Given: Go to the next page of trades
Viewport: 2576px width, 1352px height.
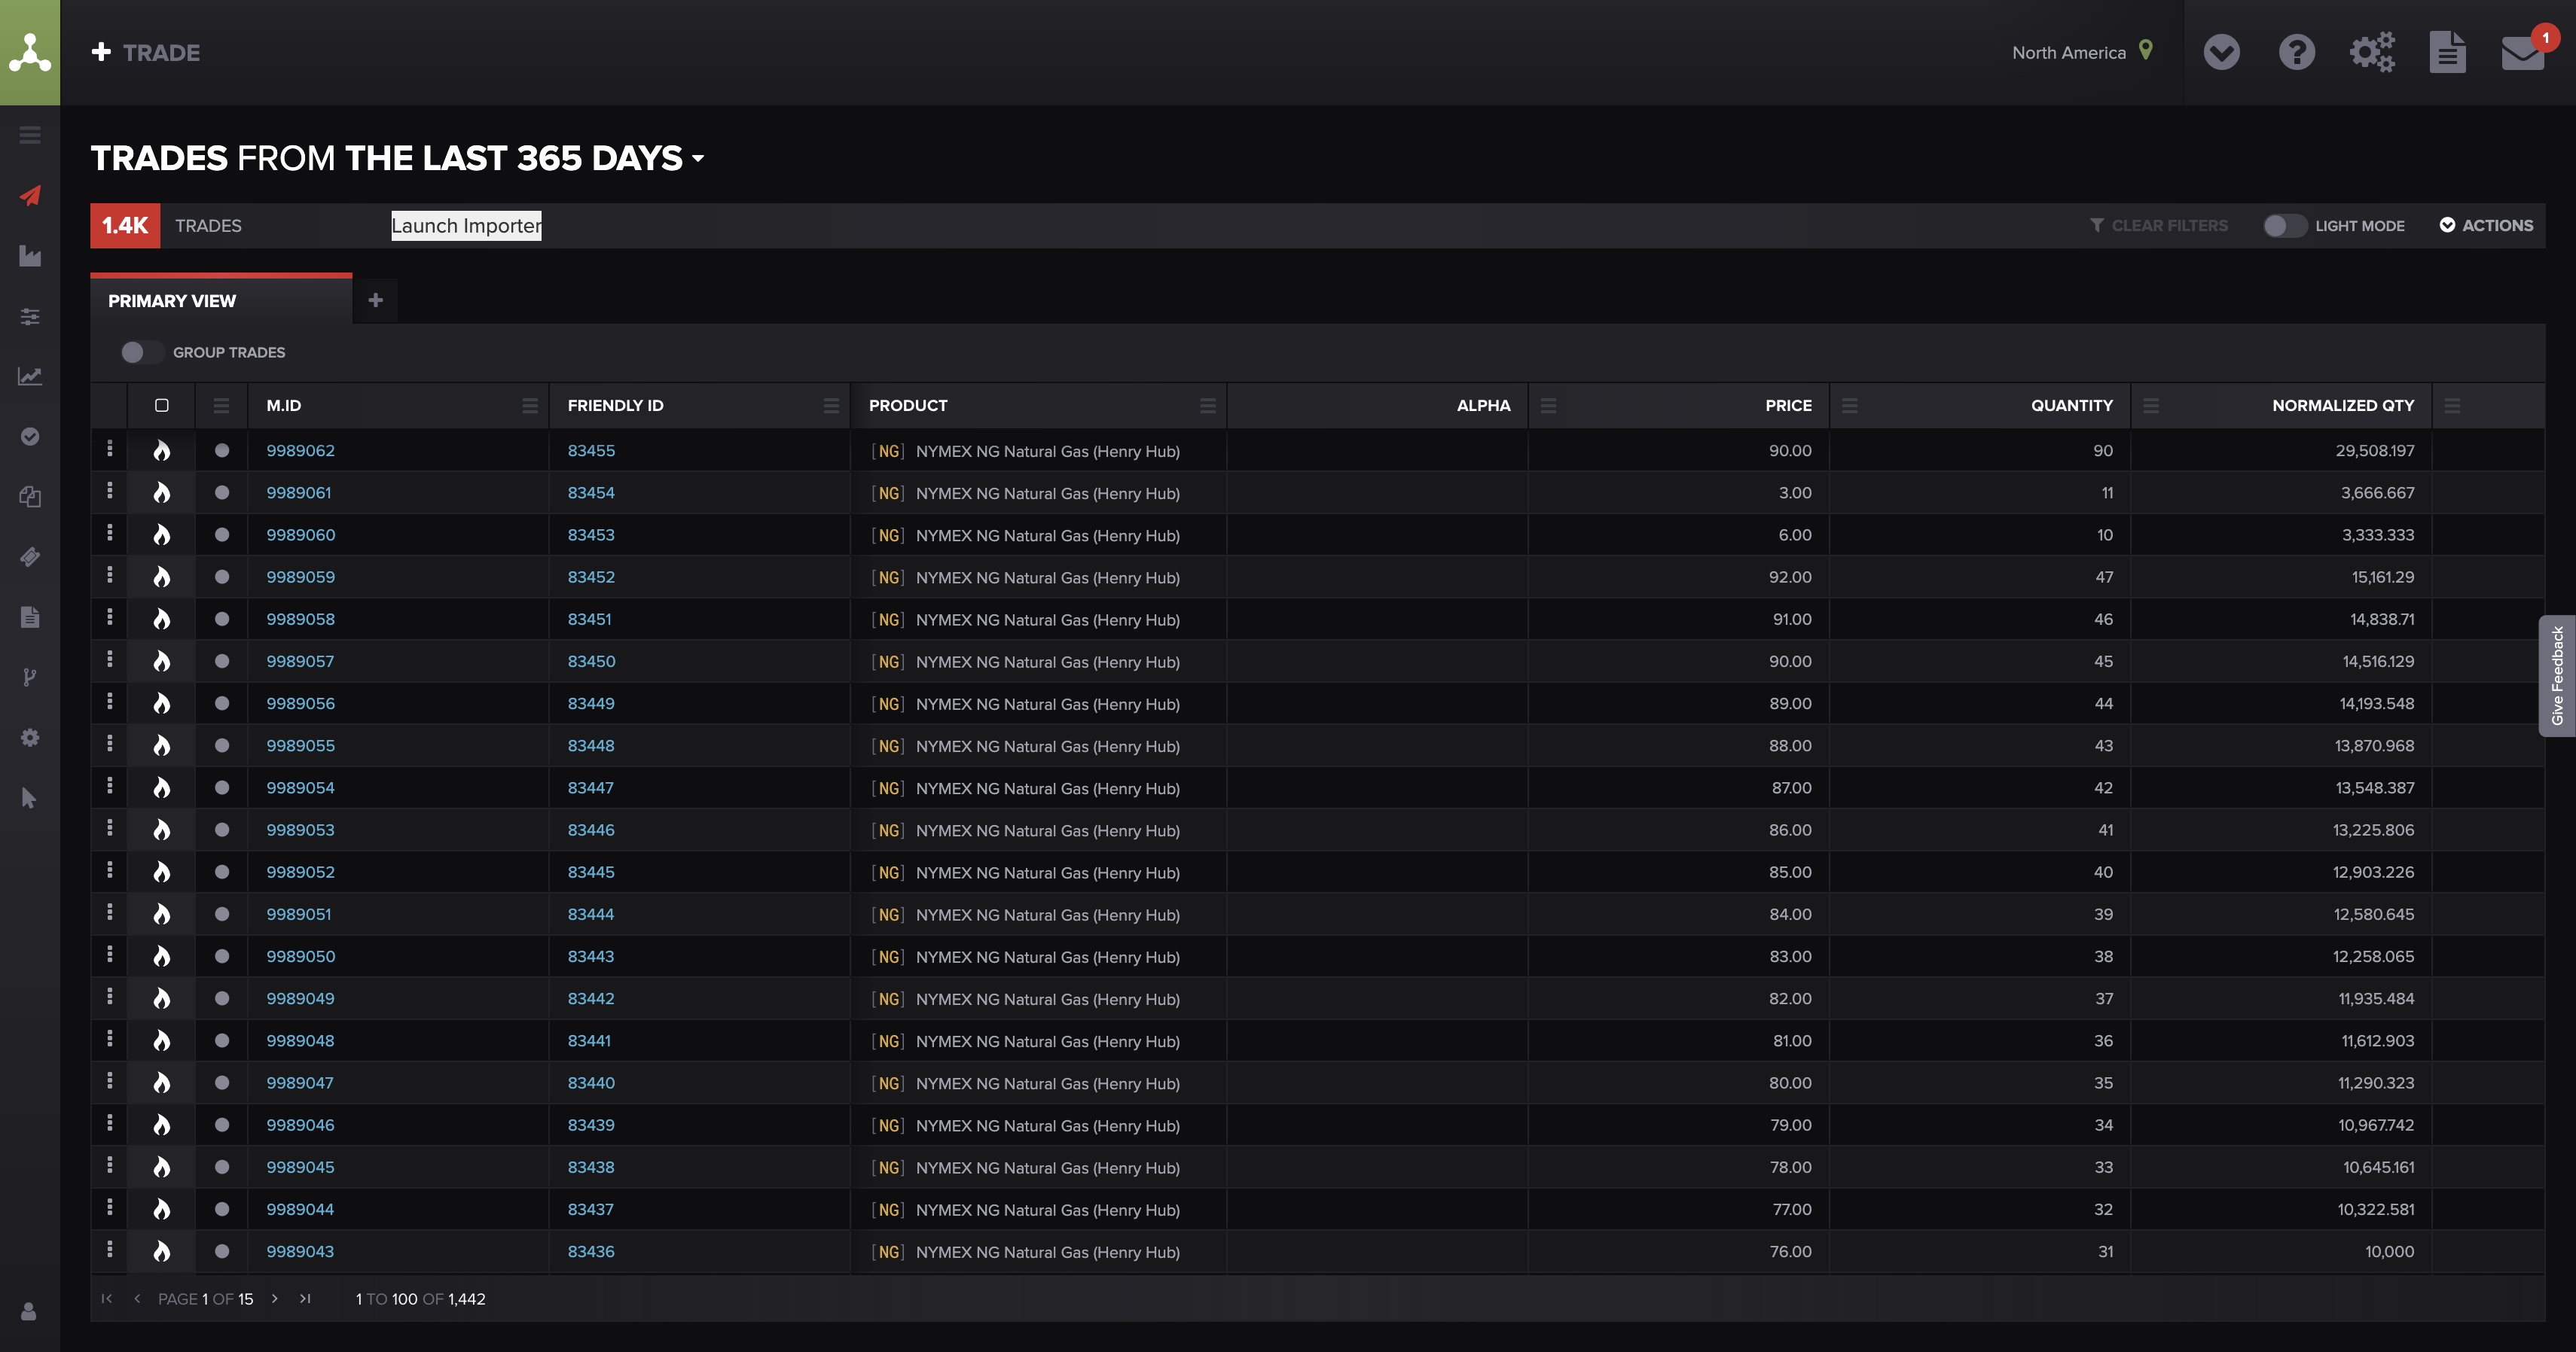Looking at the screenshot, I should tap(275, 1299).
